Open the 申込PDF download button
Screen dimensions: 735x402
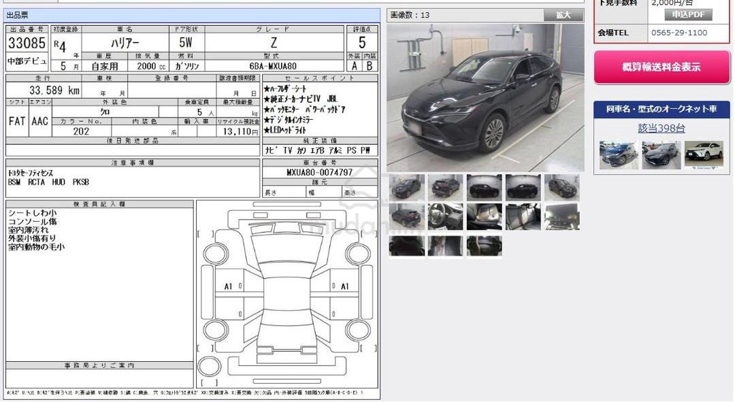[x=687, y=14]
